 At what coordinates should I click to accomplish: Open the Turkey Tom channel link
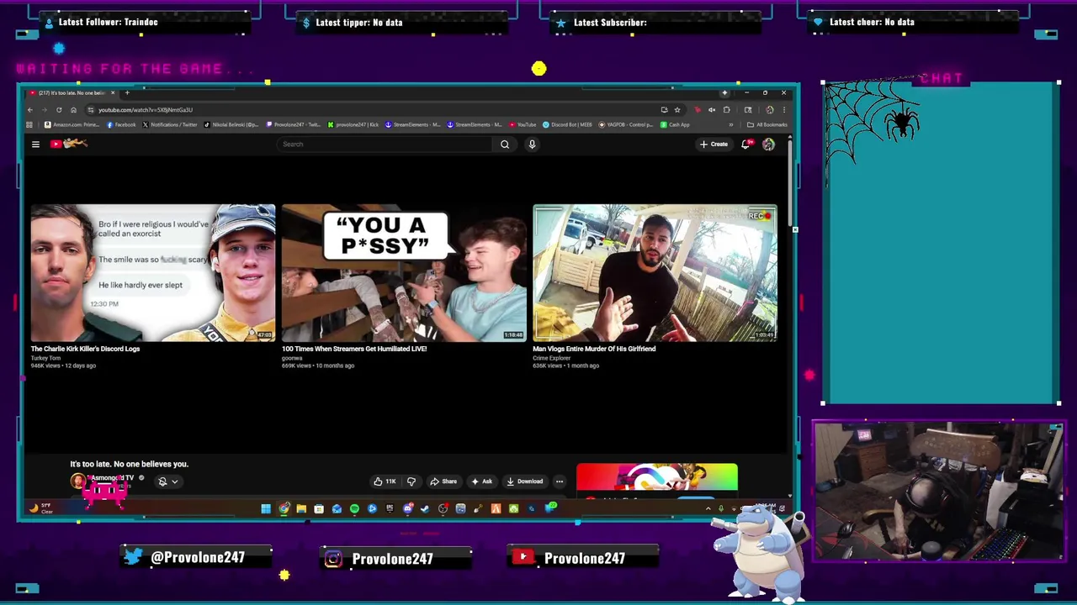(45, 358)
